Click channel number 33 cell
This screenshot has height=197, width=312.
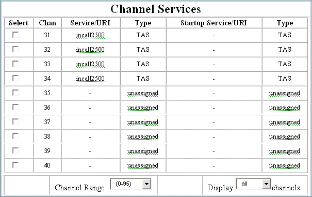pyautogui.click(x=47, y=64)
